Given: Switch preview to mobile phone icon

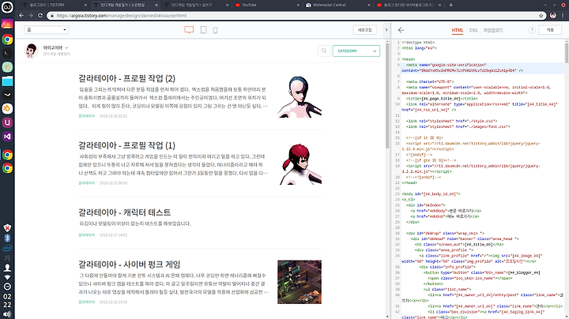Looking at the screenshot, I should tap(215, 31).
